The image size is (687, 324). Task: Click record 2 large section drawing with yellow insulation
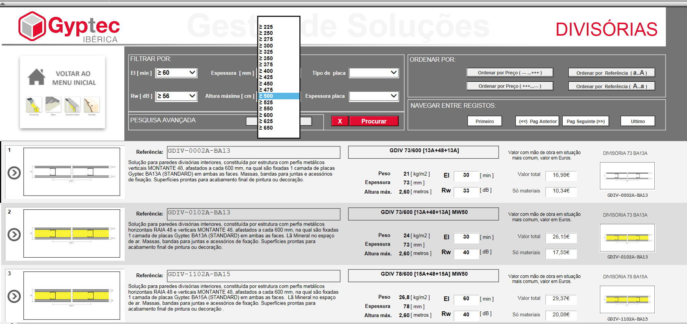tap(72, 233)
